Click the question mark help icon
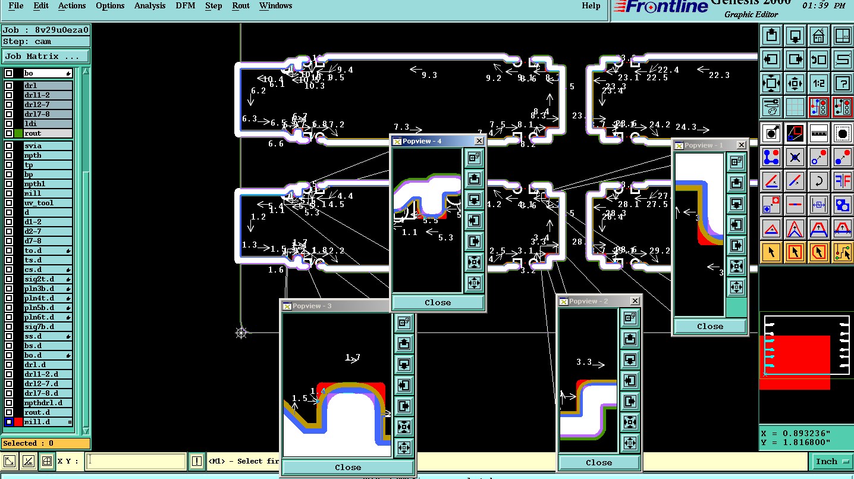 (842, 83)
